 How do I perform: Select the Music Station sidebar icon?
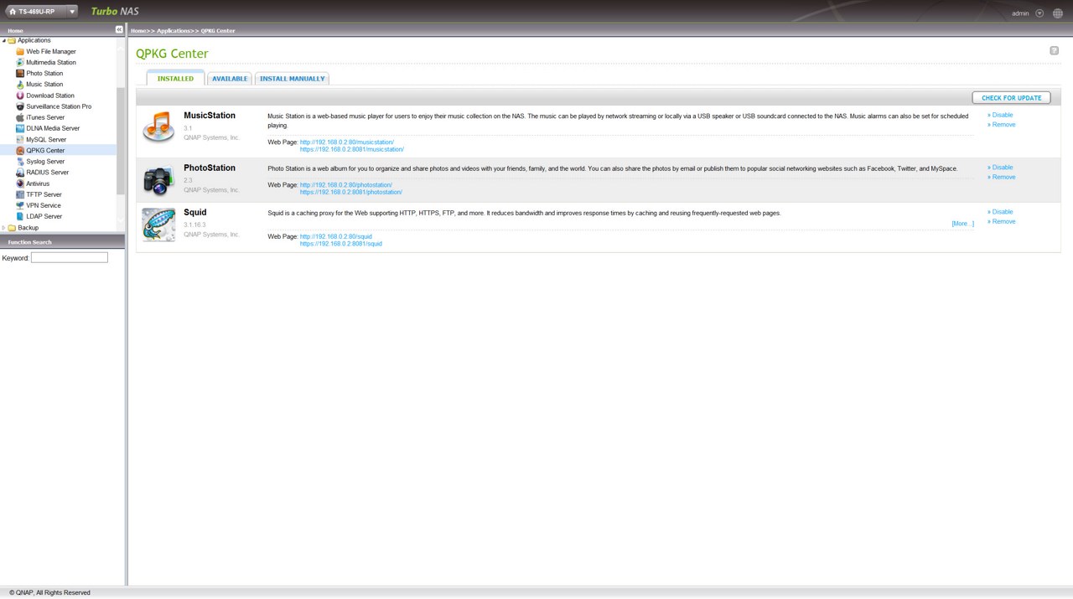click(20, 85)
